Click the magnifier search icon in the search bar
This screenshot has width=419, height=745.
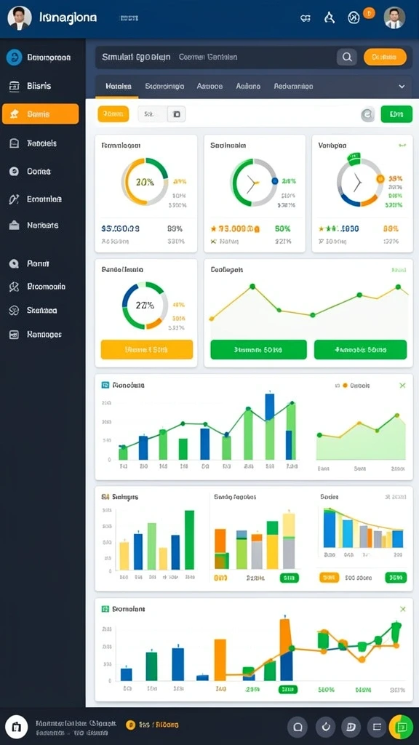tap(347, 57)
